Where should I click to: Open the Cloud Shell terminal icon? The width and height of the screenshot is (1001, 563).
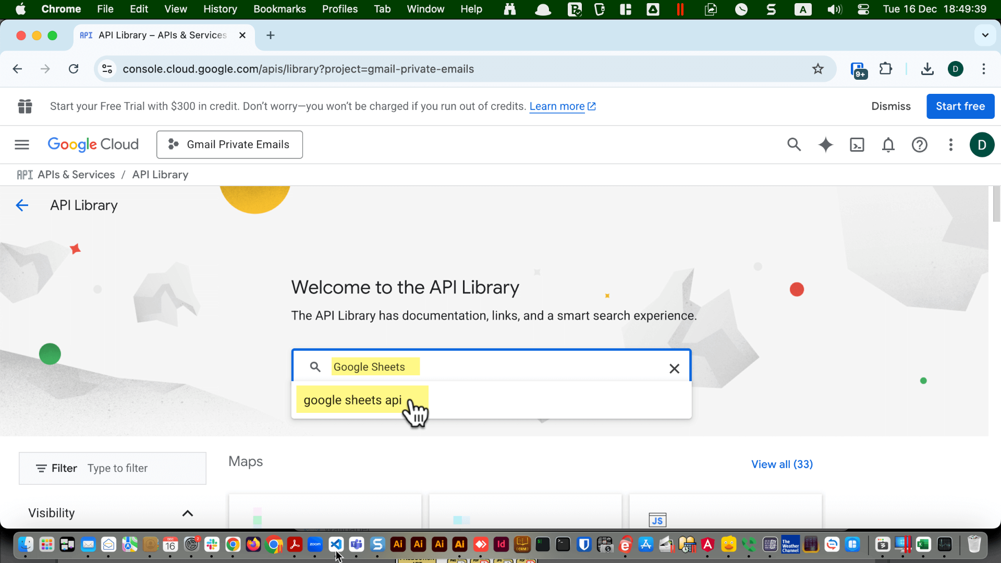click(857, 144)
